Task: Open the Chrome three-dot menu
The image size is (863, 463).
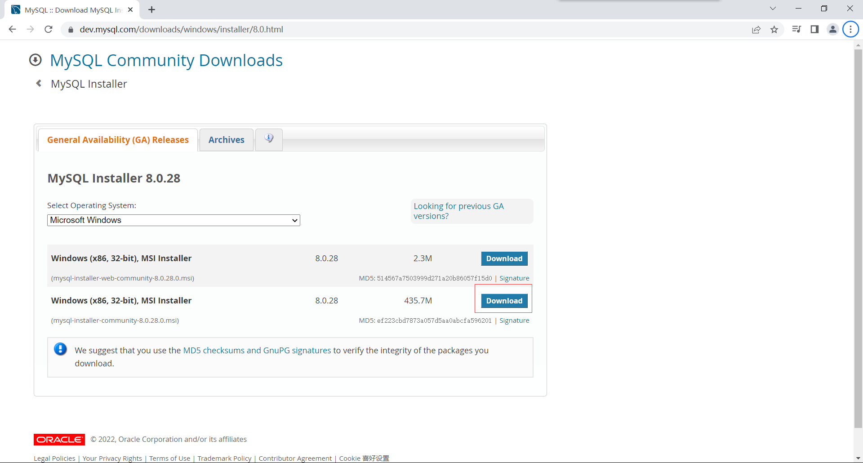Action: 850,29
